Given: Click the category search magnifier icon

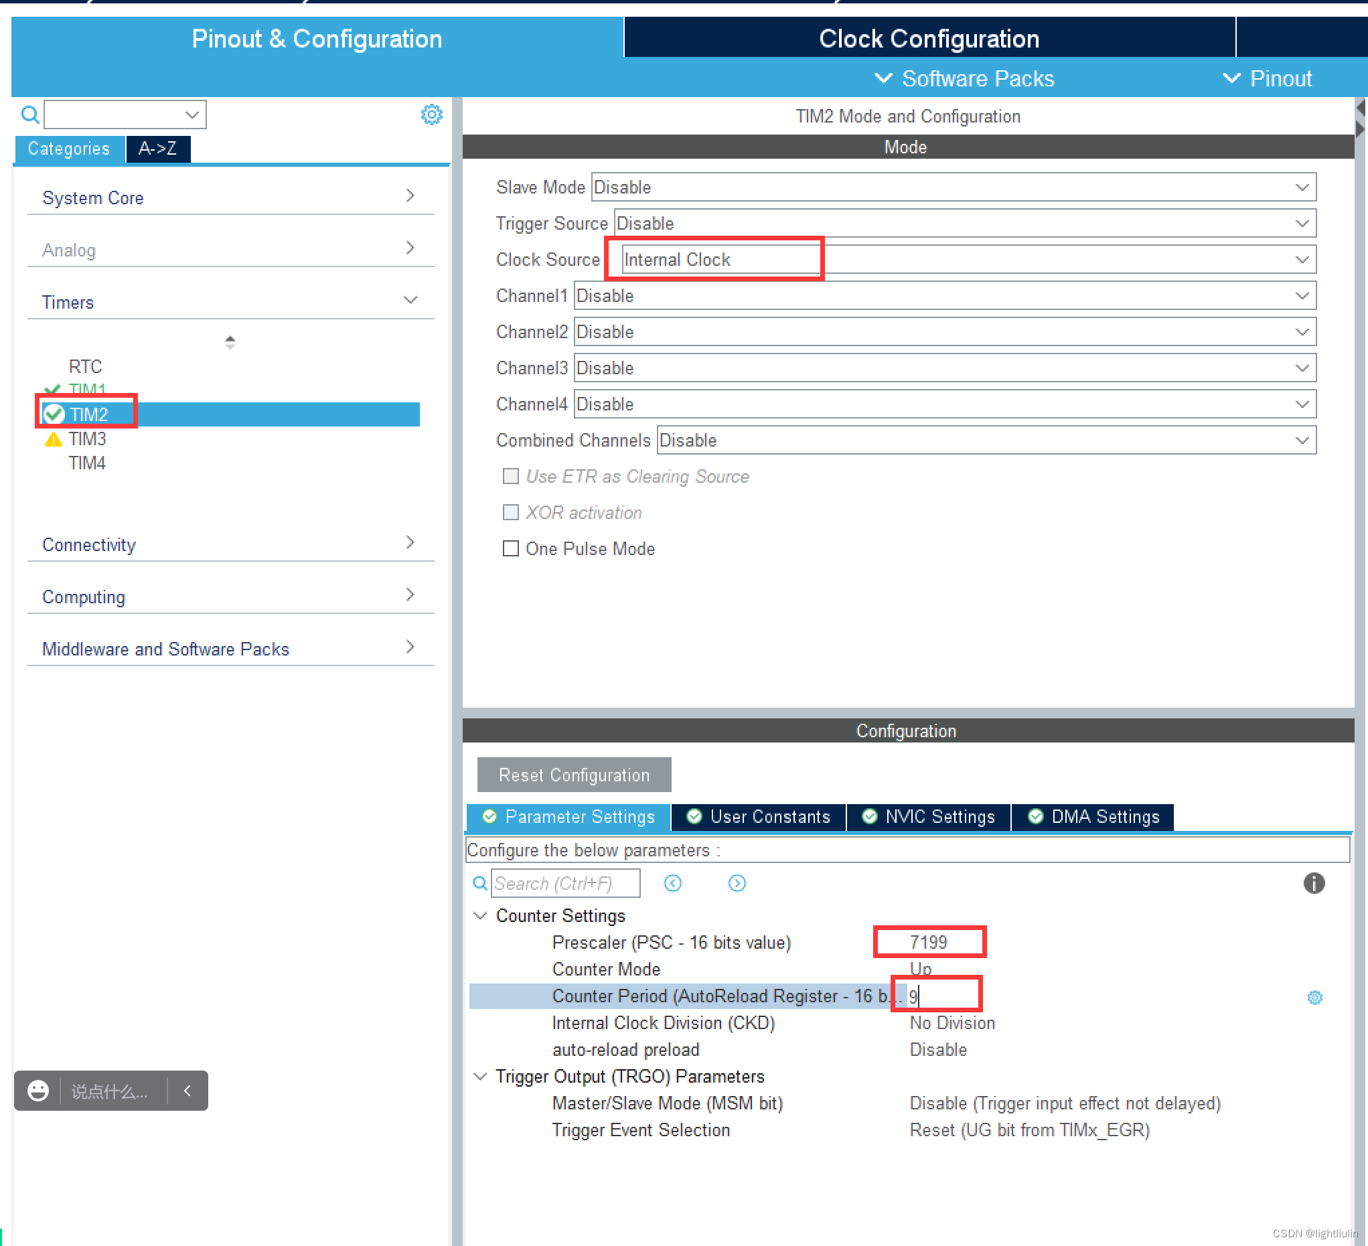Looking at the screenshot, I should pos(29,114).
